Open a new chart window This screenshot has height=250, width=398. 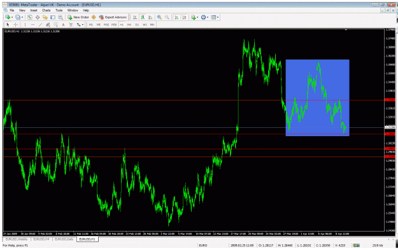coord(8,17)
